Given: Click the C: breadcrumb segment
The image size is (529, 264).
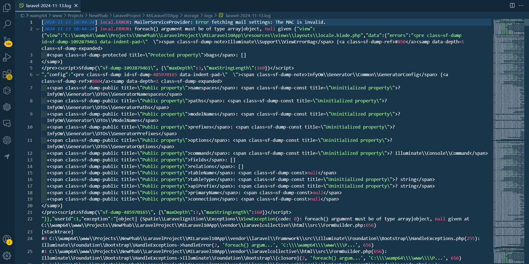Looking at the screenshot, I should (23, 15).
